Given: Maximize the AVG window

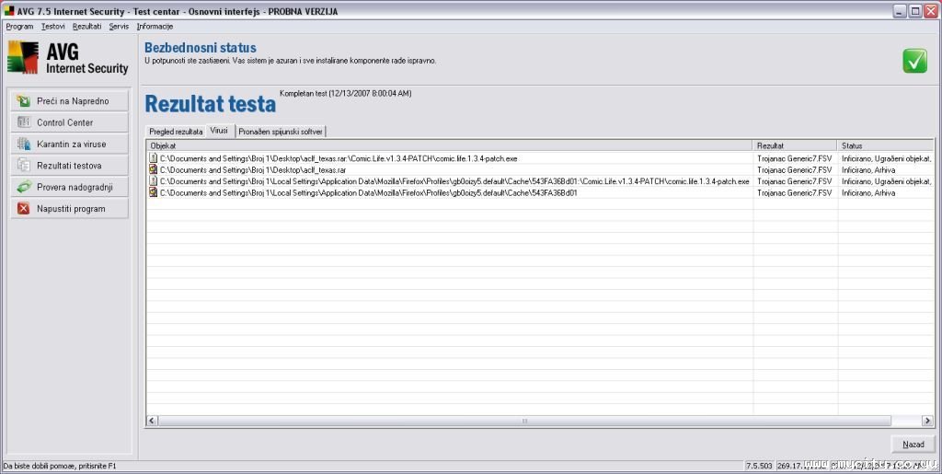Looking at the screenshot, I should (914, 11).
